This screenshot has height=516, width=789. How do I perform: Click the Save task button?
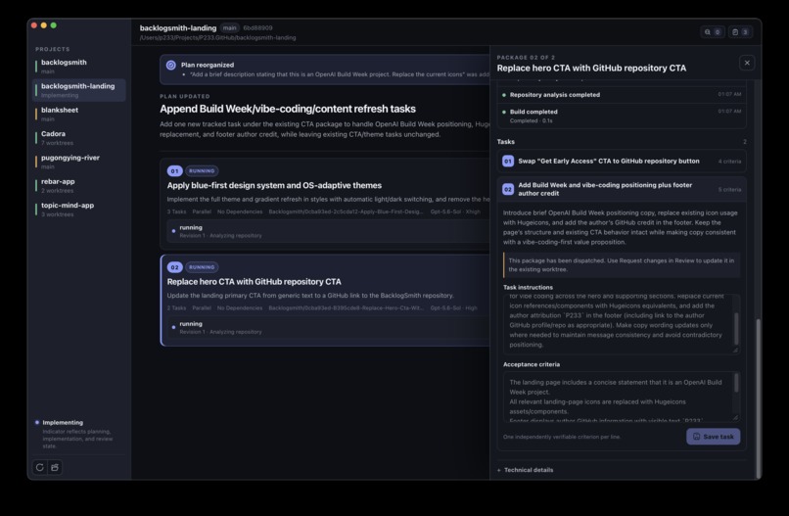(713, 437)
